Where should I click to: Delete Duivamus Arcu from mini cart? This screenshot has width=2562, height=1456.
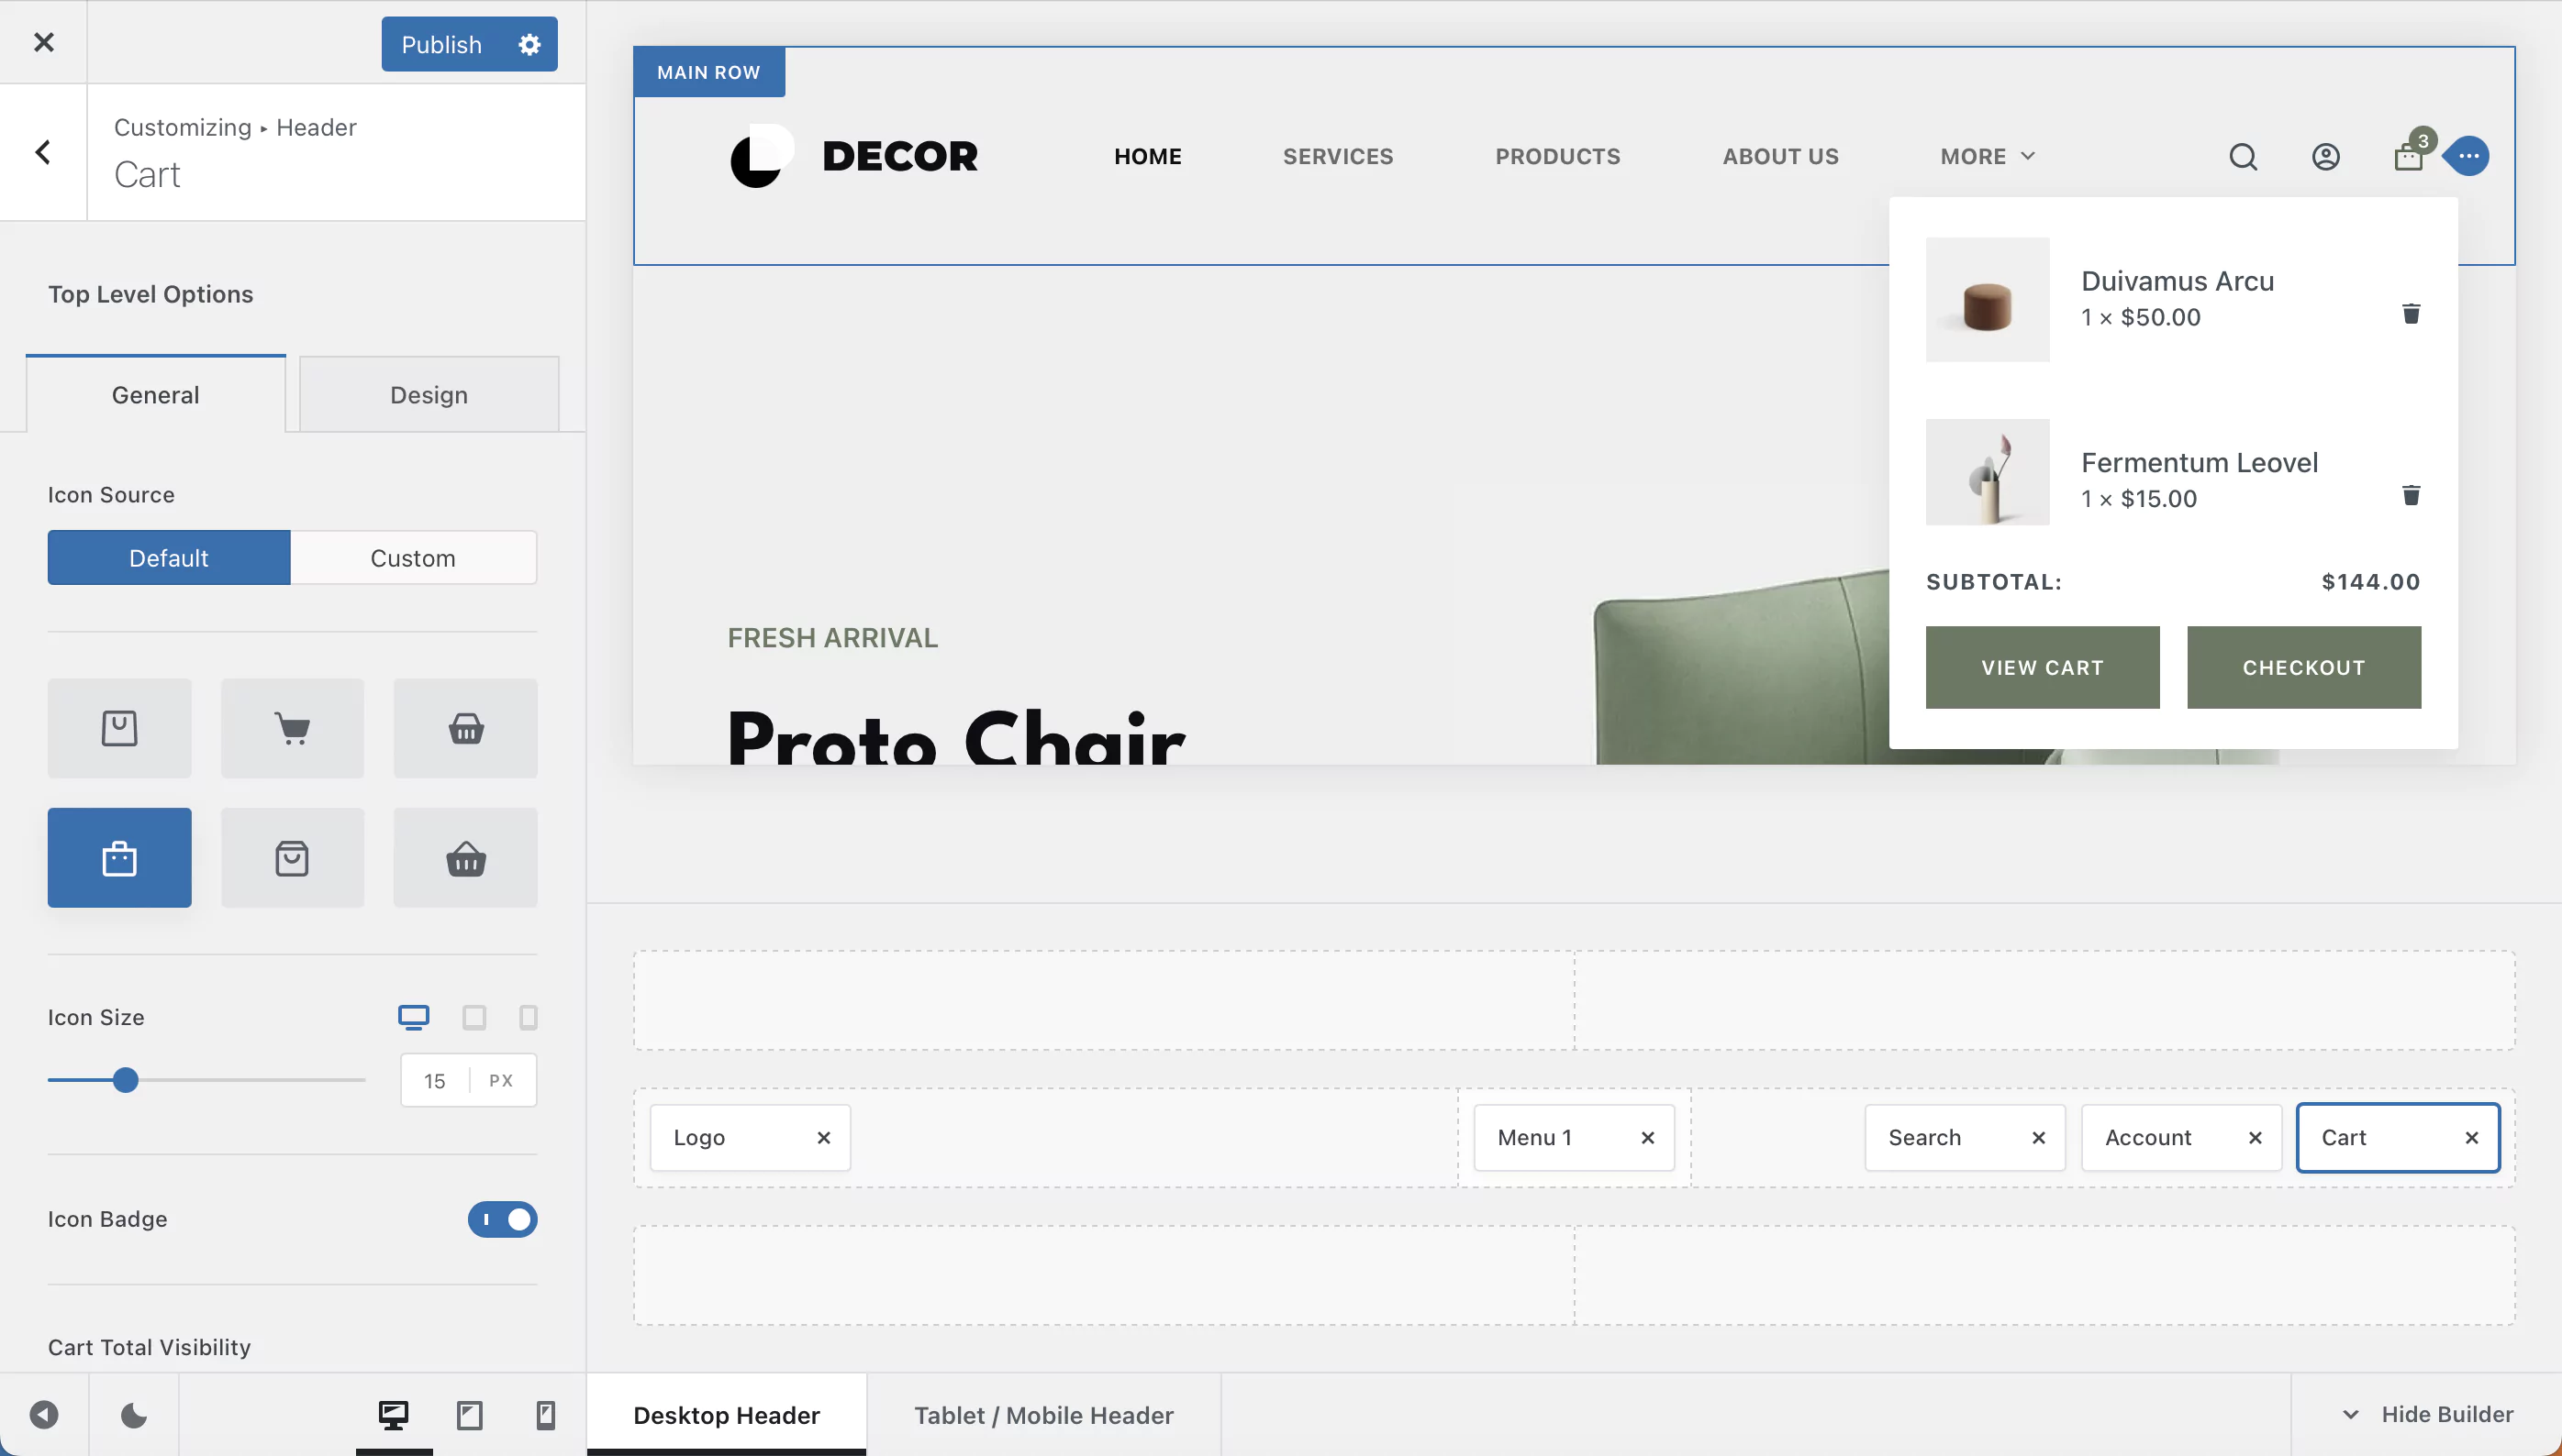(2411, 314)
